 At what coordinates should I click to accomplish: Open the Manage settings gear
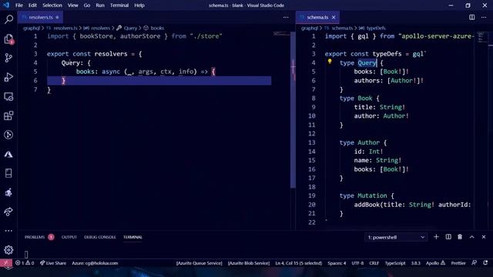pos(8,250)
